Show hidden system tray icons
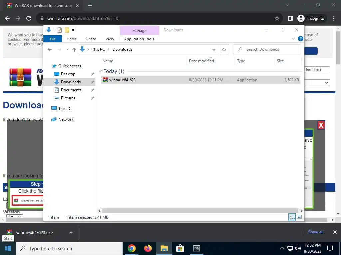 (282, 248)
